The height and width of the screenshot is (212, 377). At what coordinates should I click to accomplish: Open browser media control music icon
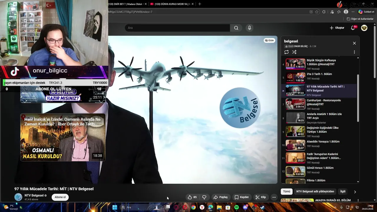[332, 12]
